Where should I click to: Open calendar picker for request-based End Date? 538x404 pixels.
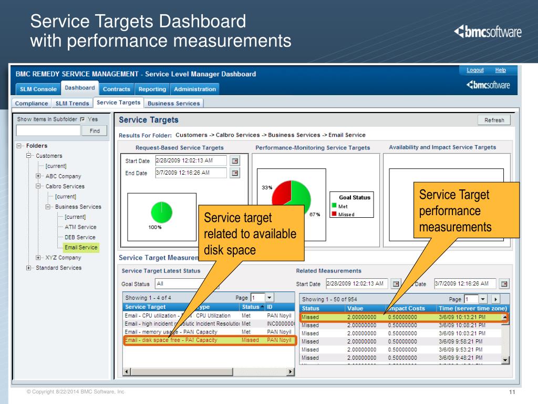[235, 173]
